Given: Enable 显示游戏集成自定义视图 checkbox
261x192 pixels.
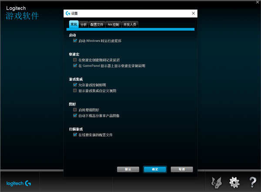Looking at the screenshot, I should [x=75, y=91].
